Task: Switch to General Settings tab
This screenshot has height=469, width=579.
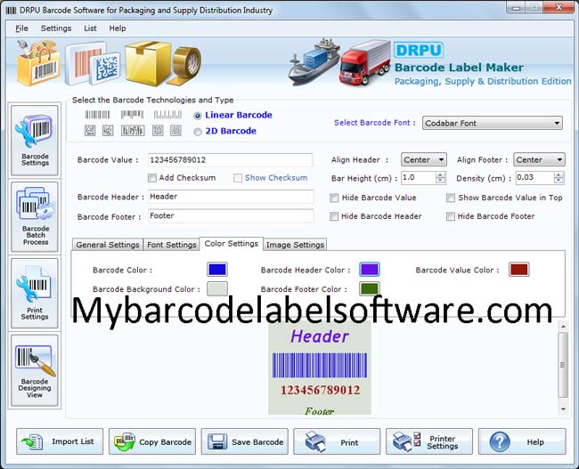Action: click(x=108, y=245)
